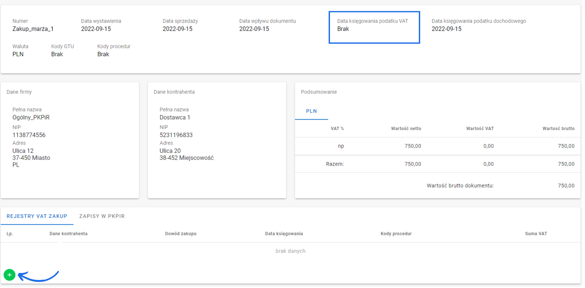This screenshot has height=288, width=585.
Task: Click the green plus add button
Action: [x=9, y=275]
